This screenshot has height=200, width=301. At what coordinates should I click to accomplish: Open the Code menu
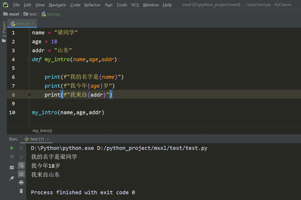(x=75, y=5)
